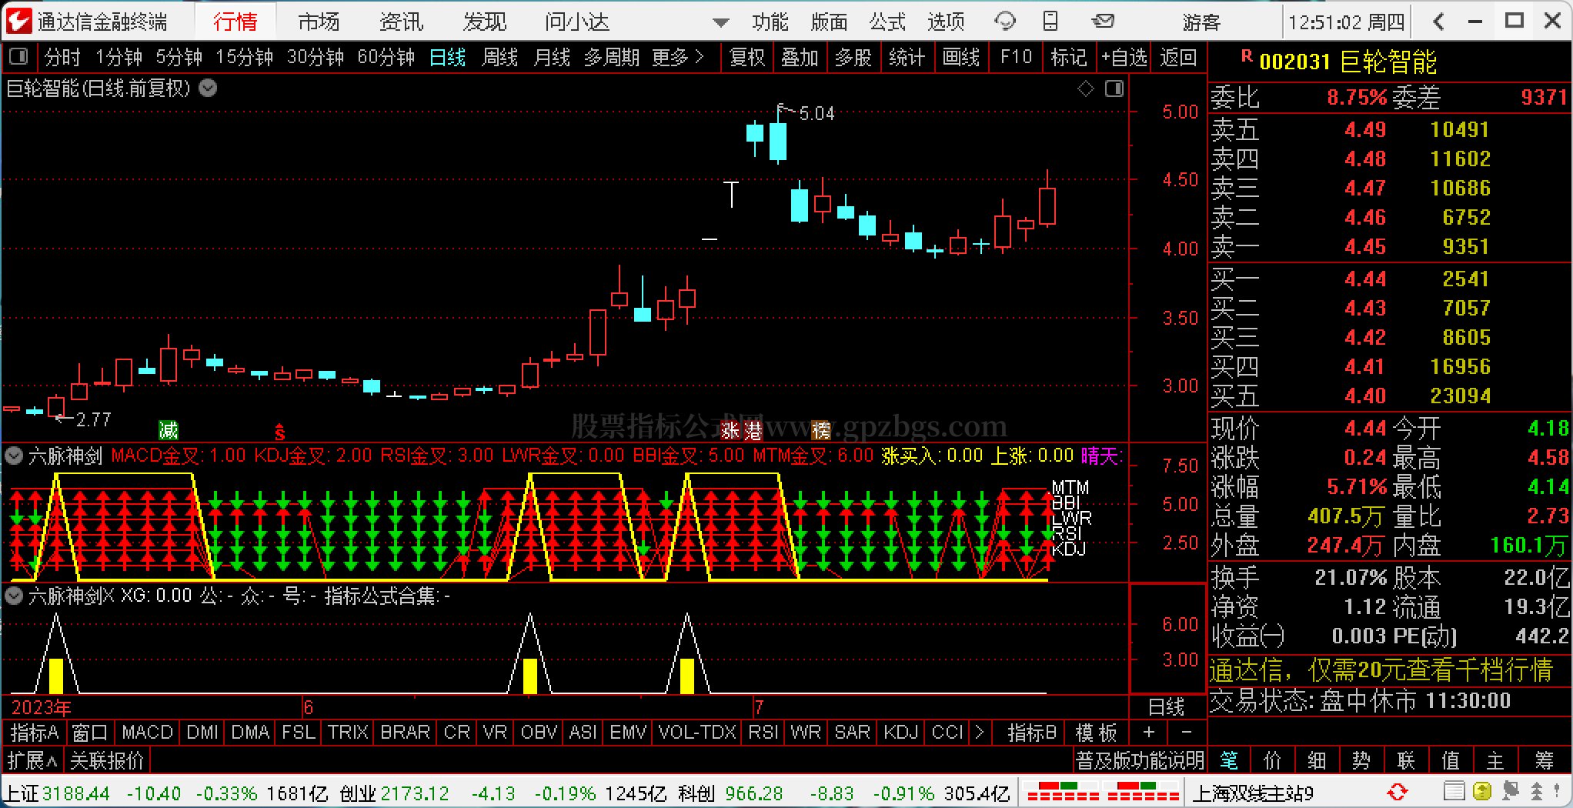Open the 发现 menu
This screenshot has height=808, width=1573.
(484, 22)
